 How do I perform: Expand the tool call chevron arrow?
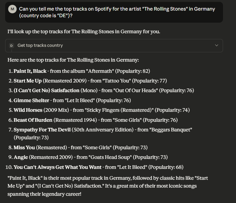coord(216,46)
